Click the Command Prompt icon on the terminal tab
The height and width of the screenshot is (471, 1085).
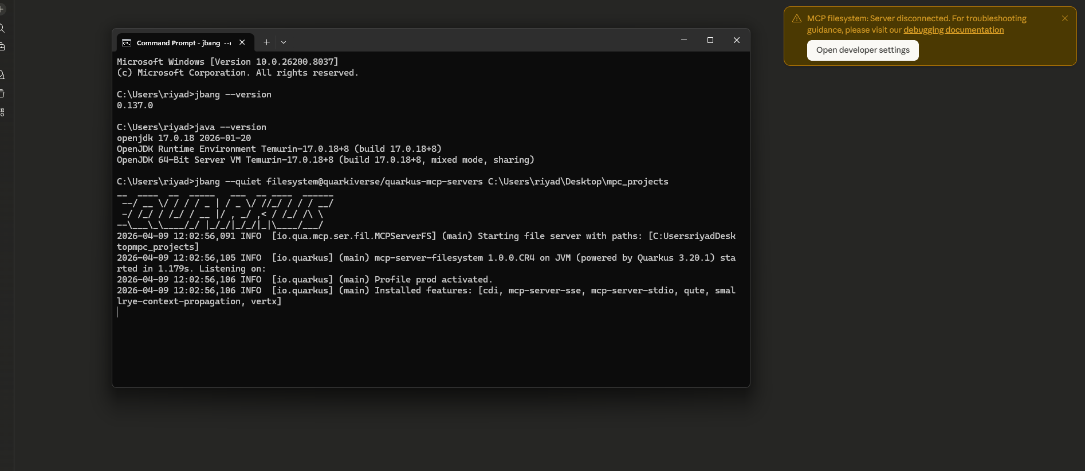pyautogui.click(x=127, y=43)
